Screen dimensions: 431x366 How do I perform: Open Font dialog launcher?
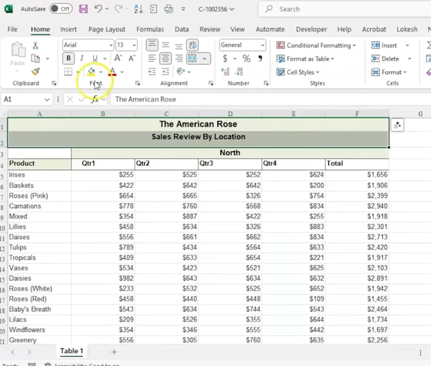pyautogui.click(x=138, y=83)
